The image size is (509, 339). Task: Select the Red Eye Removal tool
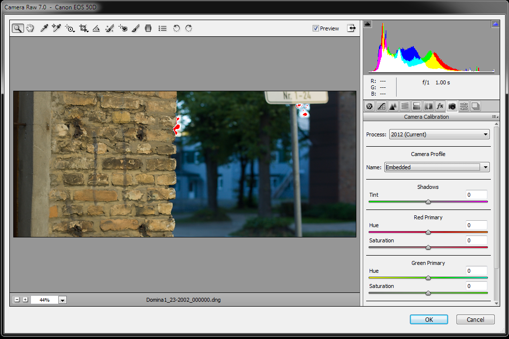[123, 28]
